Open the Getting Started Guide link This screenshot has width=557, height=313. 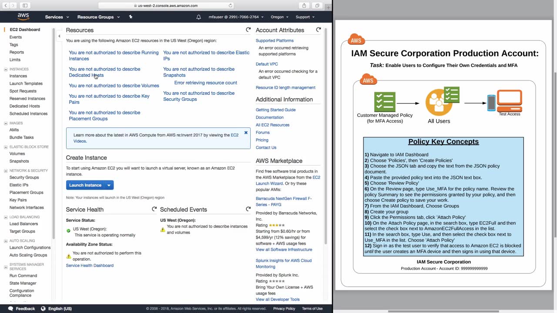[x=276, y=110]
